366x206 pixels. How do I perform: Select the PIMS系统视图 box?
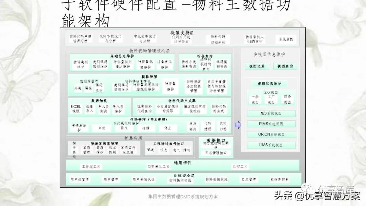pos(271,124)
